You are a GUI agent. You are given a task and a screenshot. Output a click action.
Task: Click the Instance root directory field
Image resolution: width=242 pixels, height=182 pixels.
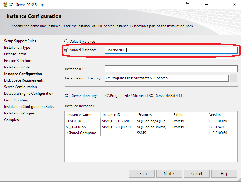click(167, 78)
